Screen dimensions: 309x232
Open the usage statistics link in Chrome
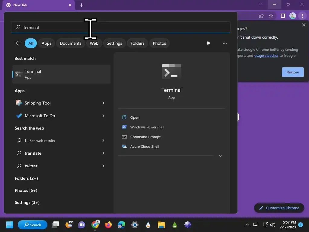[x=266, y=56]
